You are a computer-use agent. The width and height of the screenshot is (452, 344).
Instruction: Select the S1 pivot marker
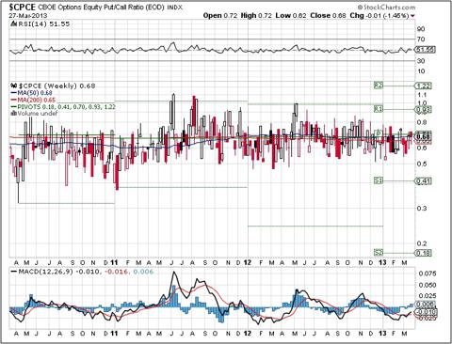[379, 180]
